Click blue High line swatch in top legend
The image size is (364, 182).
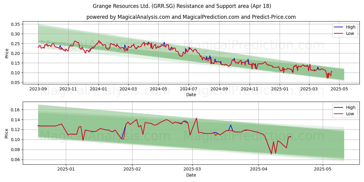point(339,27)
